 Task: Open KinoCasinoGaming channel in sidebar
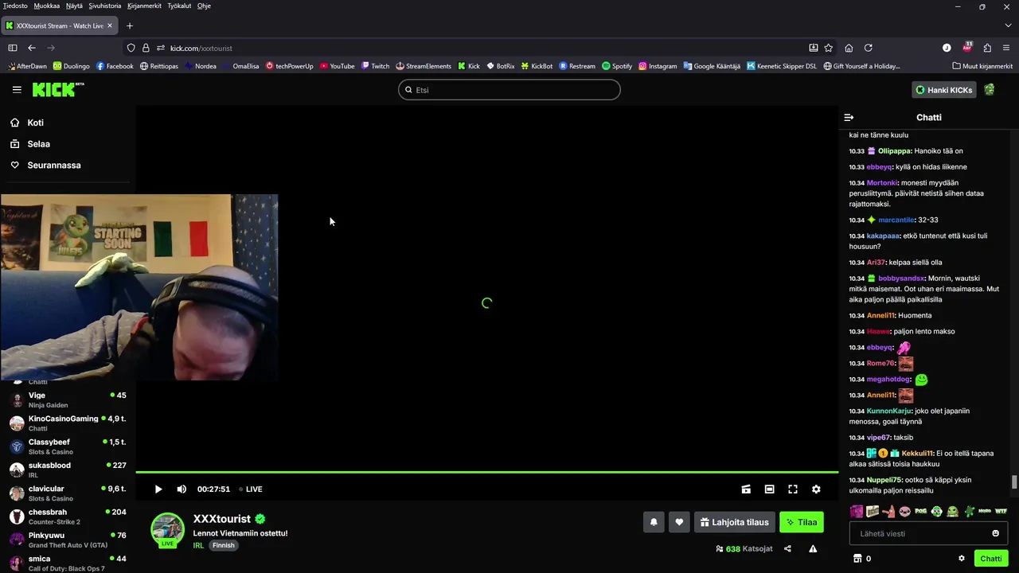click(68, 423)
